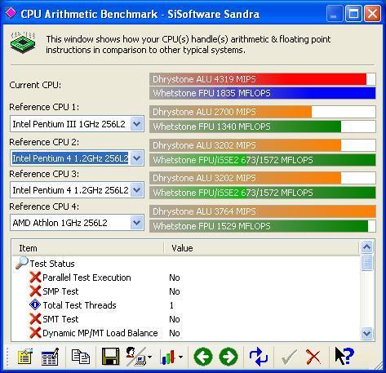The height and width of the screenshot is (373, 386).
Task: Click the green back arrow icon
Action: [203, 357]
